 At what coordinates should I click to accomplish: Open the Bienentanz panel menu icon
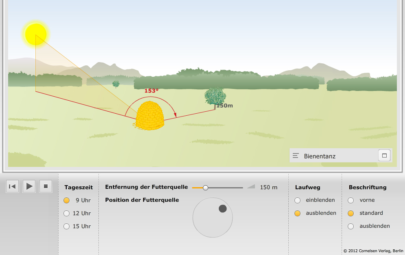tap(296, 156)
